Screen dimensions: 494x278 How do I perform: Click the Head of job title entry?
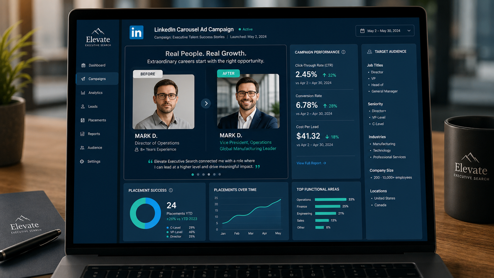point(377,85)
